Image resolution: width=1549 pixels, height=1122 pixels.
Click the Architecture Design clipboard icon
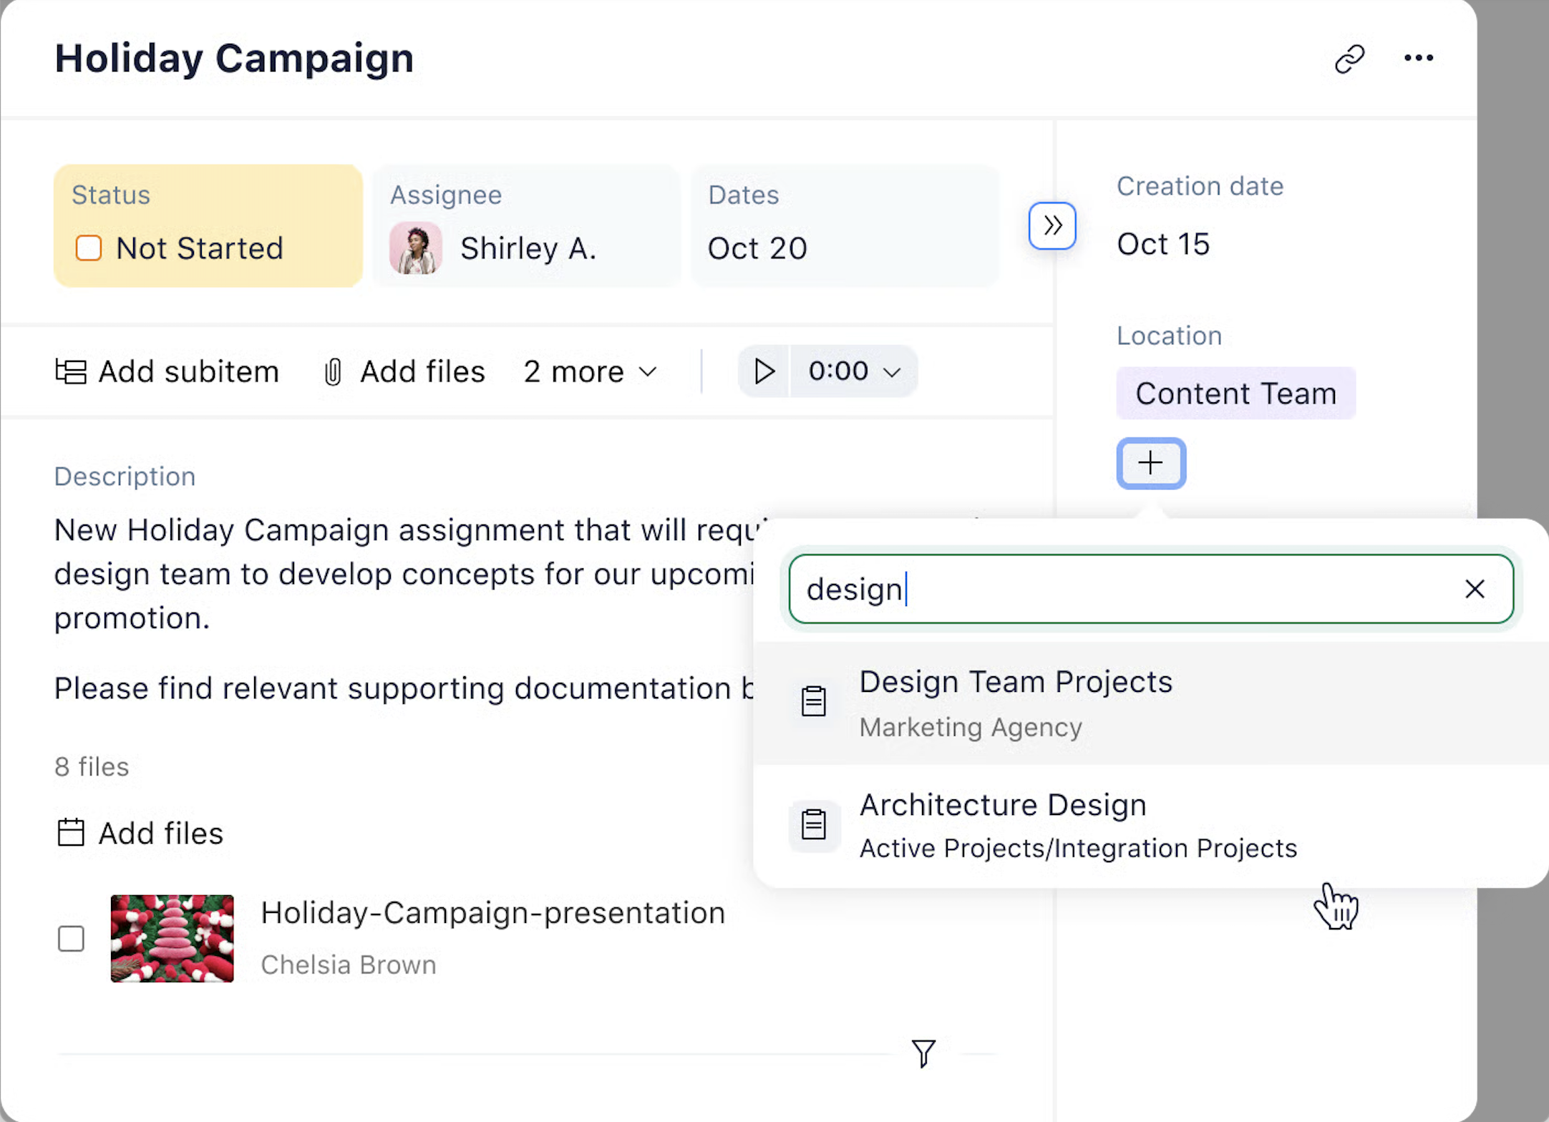click(814, 825)
